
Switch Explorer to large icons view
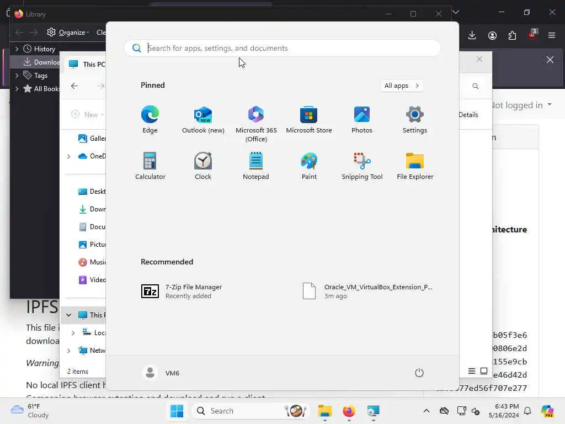484,371
